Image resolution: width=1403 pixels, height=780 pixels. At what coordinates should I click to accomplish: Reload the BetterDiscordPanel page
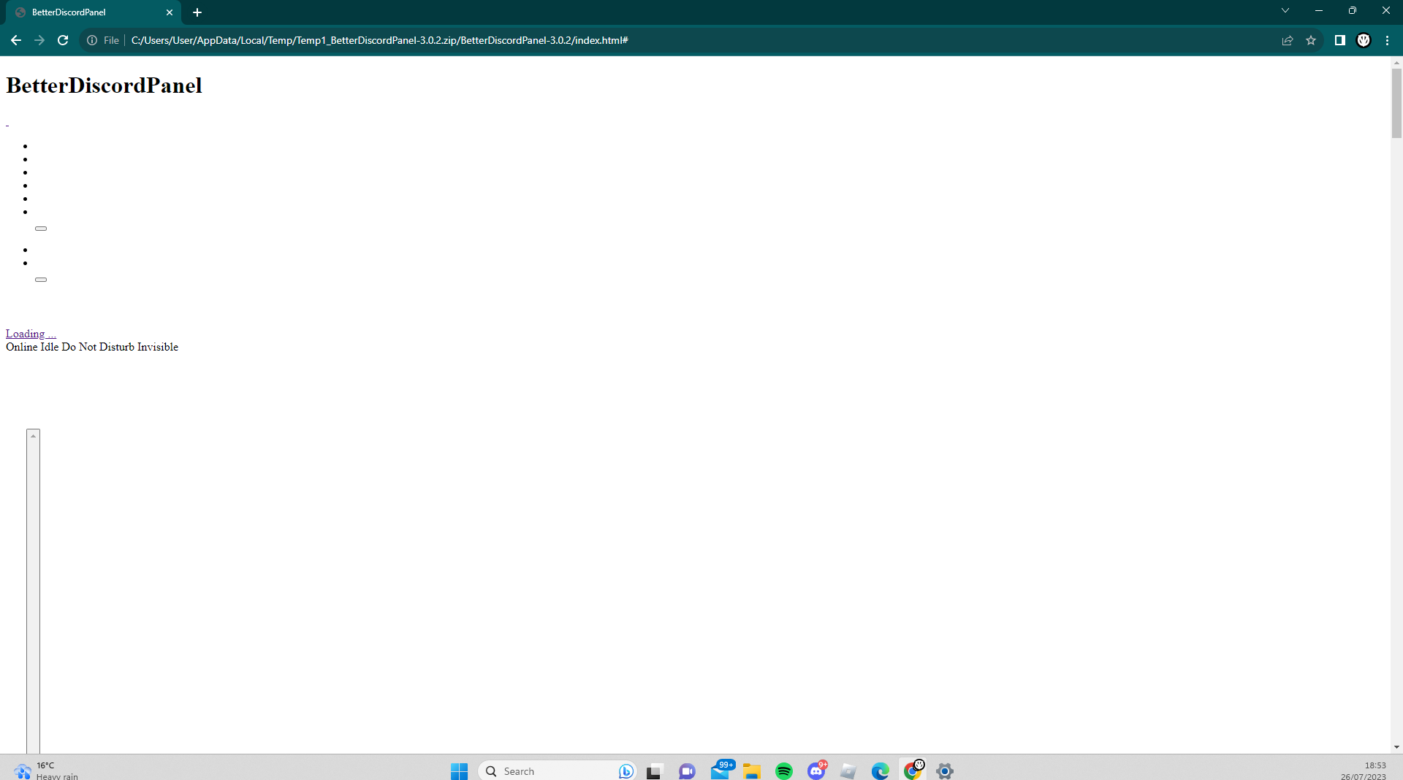(62, 40)
